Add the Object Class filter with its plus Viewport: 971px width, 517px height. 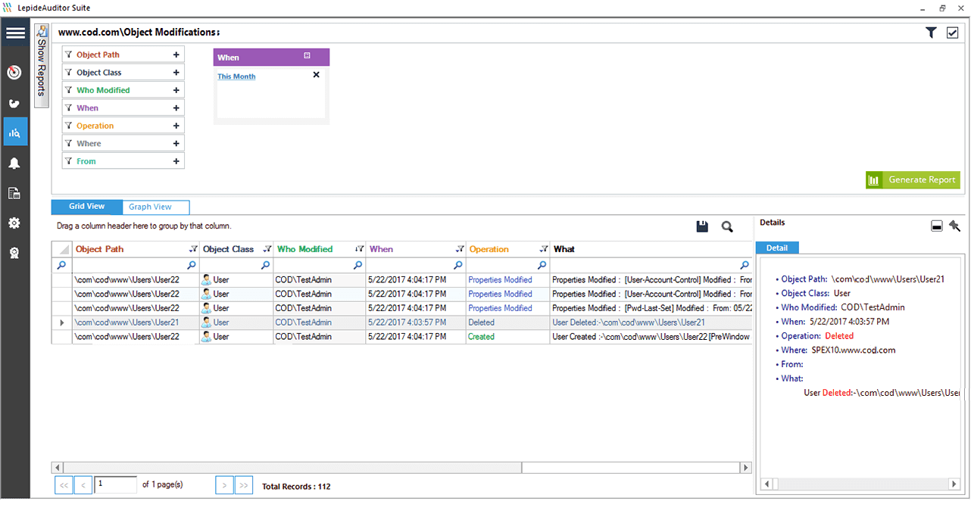pyautogui.click(x=176, y=73)
